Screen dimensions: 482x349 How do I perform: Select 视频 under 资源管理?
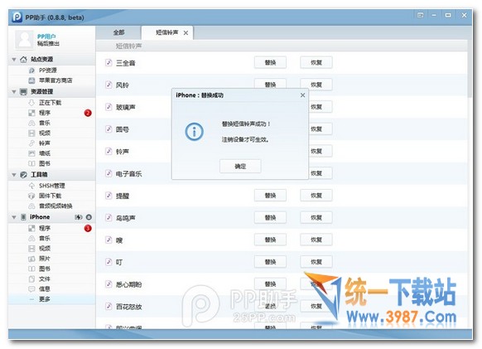(45, 133)
